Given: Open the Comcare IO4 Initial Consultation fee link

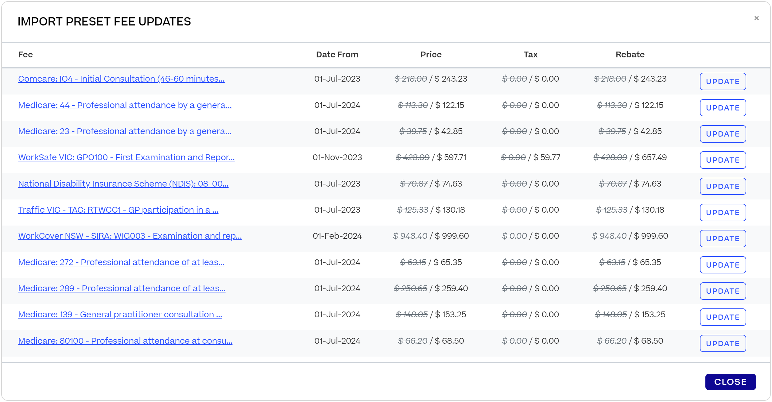Looking at the screenshot, I should 121,79.
